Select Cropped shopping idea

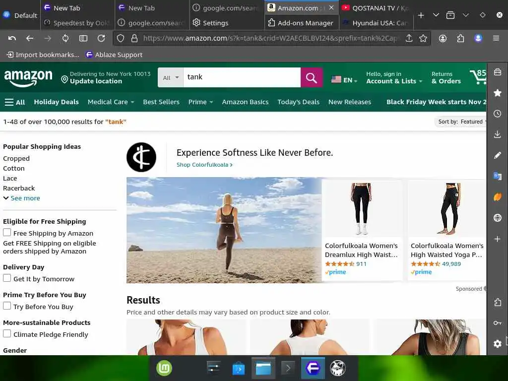pos(16,158)
